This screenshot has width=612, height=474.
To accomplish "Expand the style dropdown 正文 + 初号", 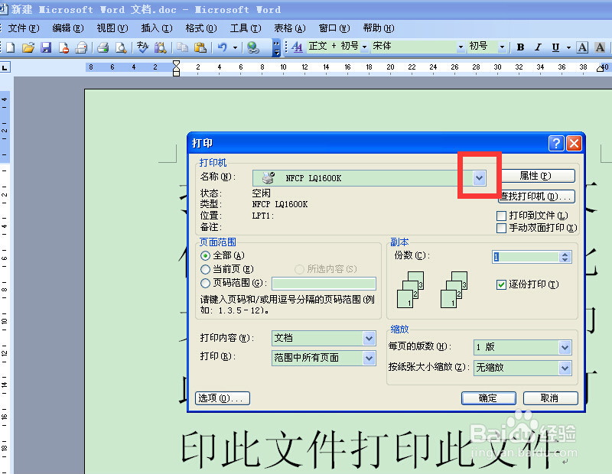I will 364,47.
